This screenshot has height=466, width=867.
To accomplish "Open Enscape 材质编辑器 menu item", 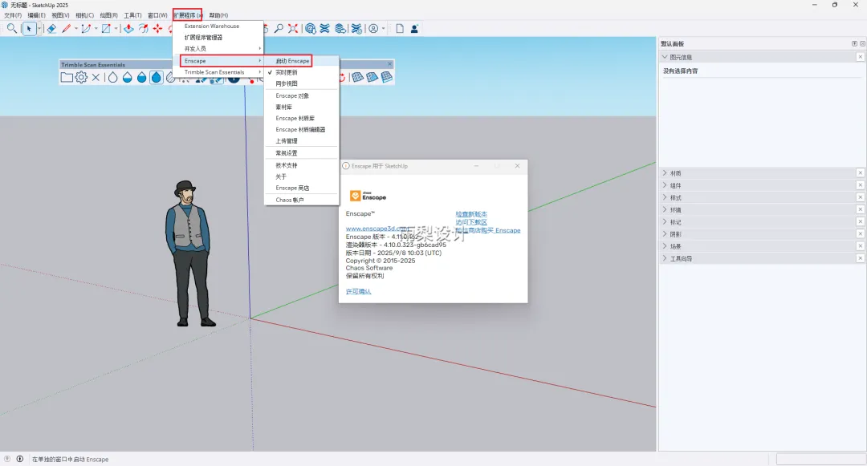I will (302, 129).
